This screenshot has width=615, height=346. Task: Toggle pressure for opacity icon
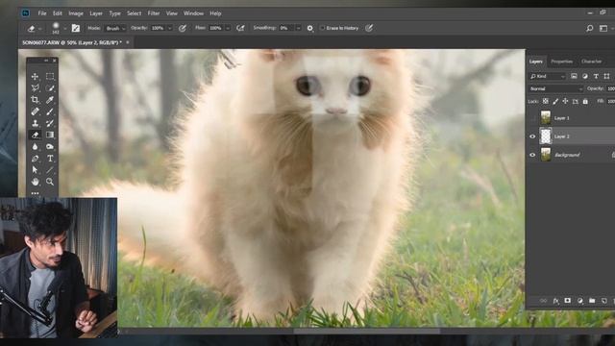(x=183, y=28)
